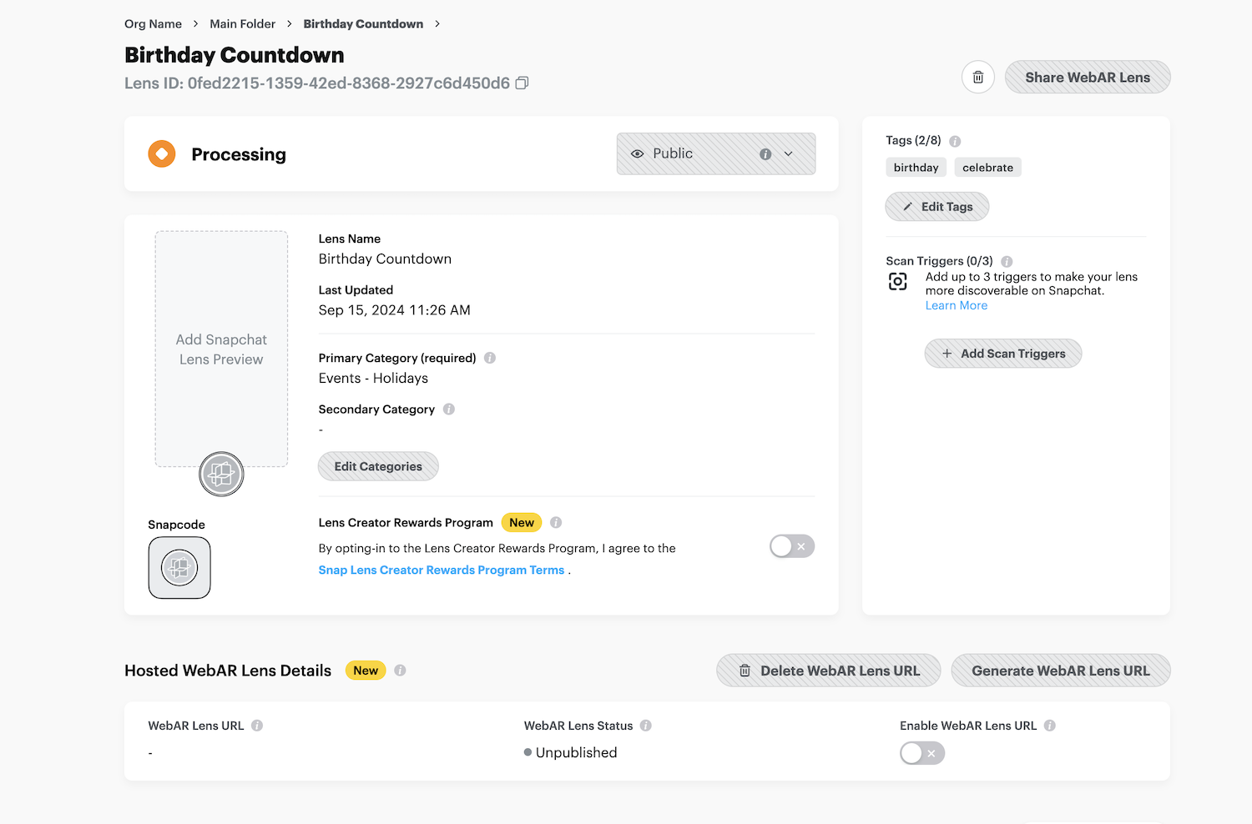Image resolution: width=1252 pixels, height=824 pixels.
Task: Open Snap Lens Creator Rewards Program Terms
Action: (441, 570)
